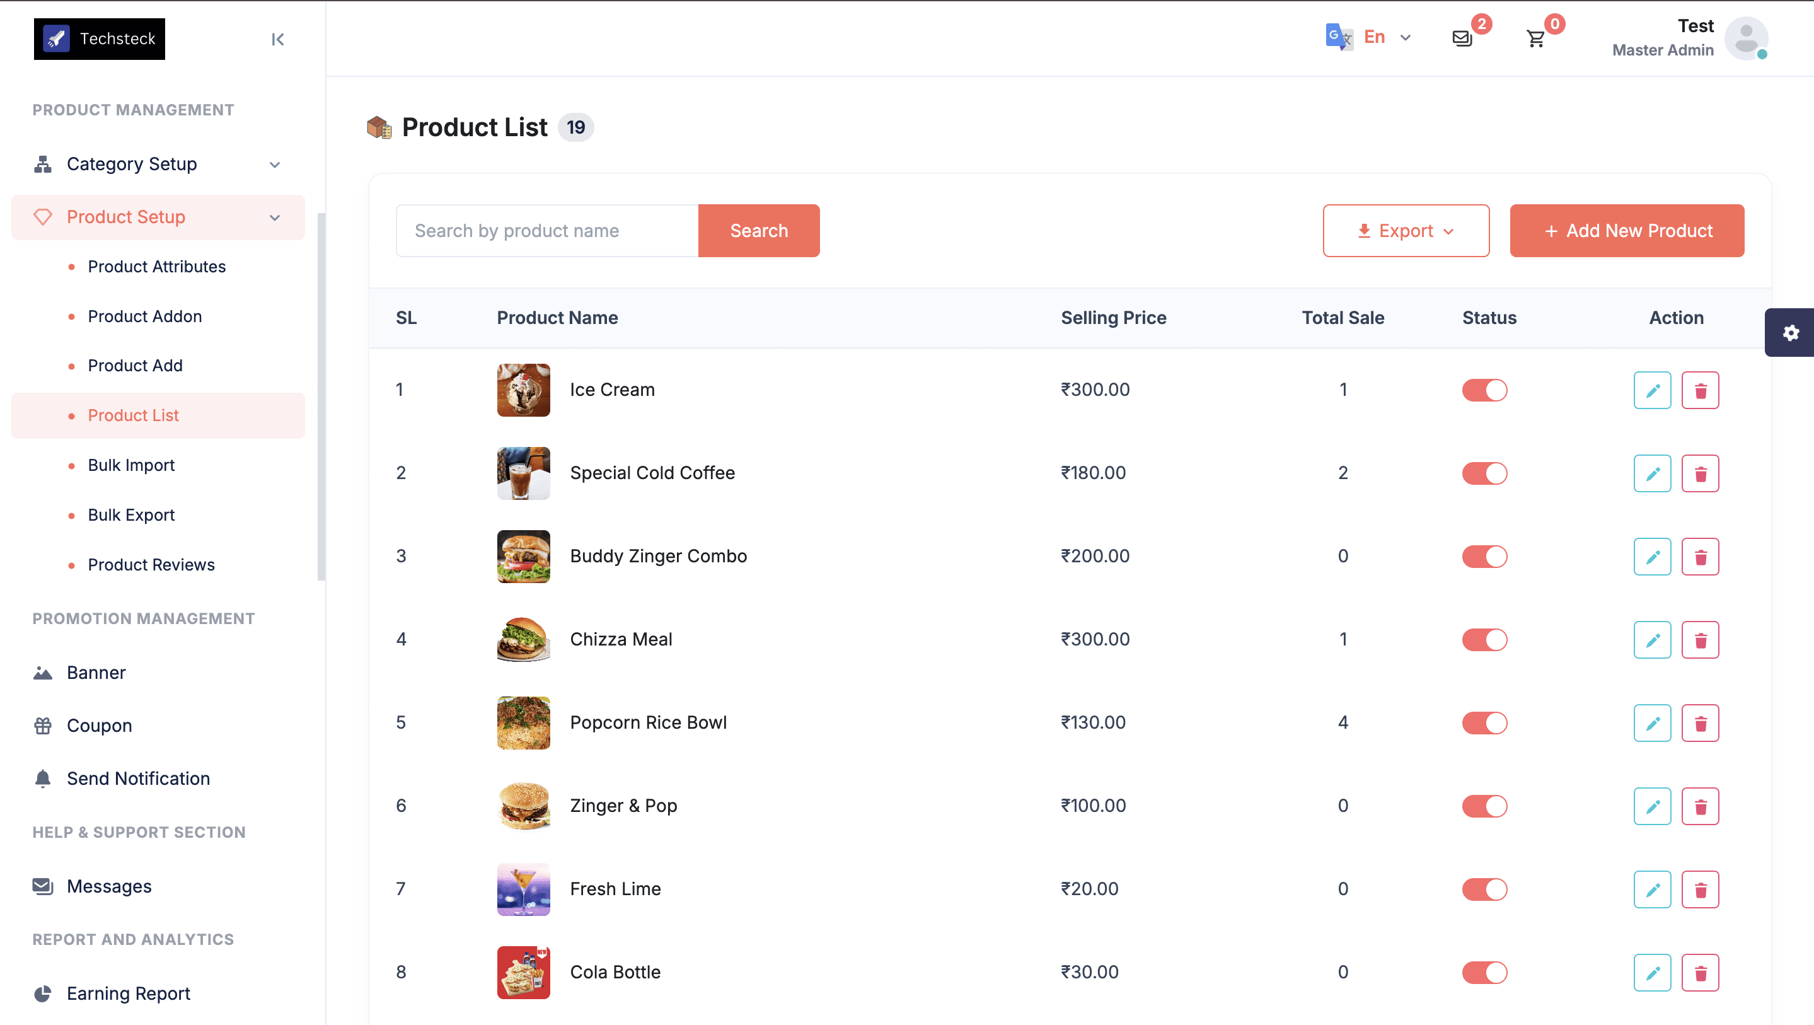1814x1025 pixels.
Task: Click the sidebar scrollbar
Action: point(321,396)
